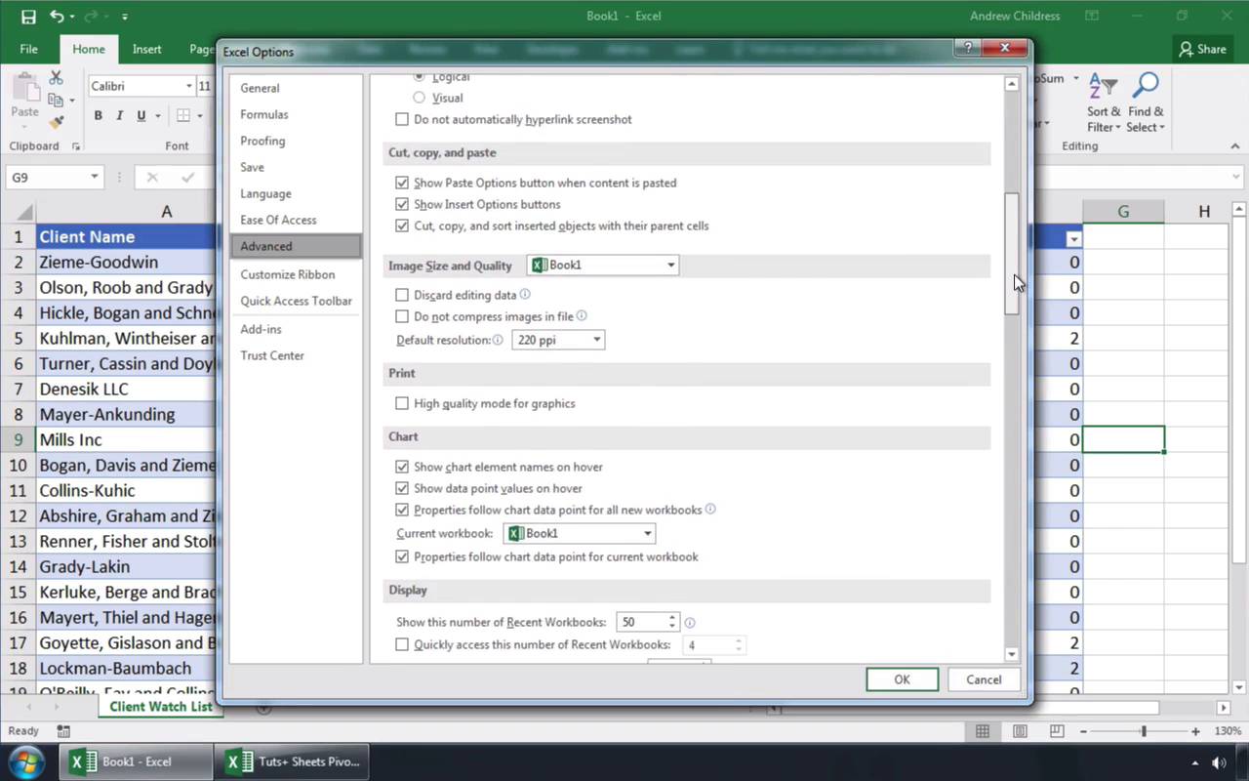Click zoom out minus icon in status bar
Image resolution: width=1249 pixels, height=781 pixels.
coord(1083,731)
